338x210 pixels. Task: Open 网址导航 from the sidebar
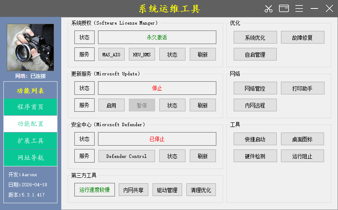(30, 157)
